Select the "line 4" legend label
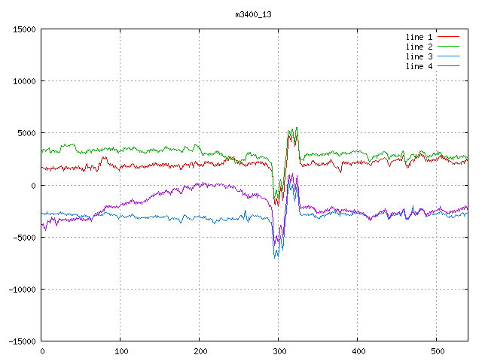Image resolution: width=482 pixels, height=361 pixels. (x=419, y=66)
